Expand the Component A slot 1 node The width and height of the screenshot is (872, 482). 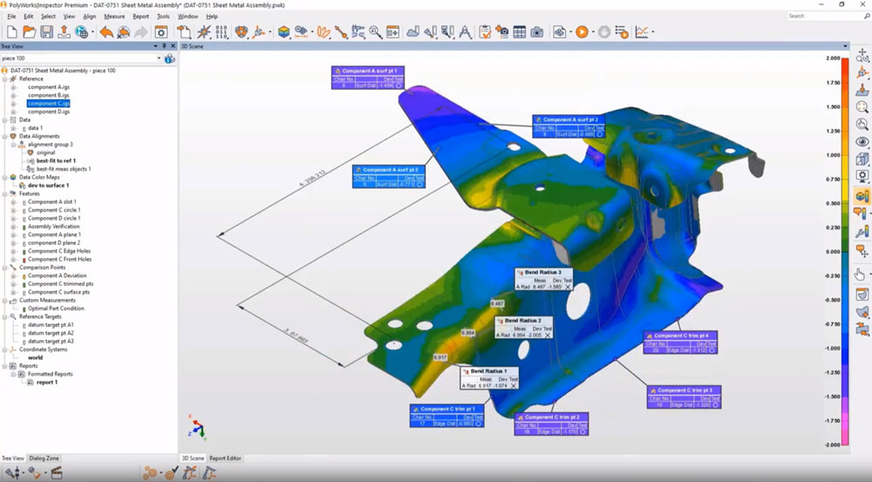(13, 202)
